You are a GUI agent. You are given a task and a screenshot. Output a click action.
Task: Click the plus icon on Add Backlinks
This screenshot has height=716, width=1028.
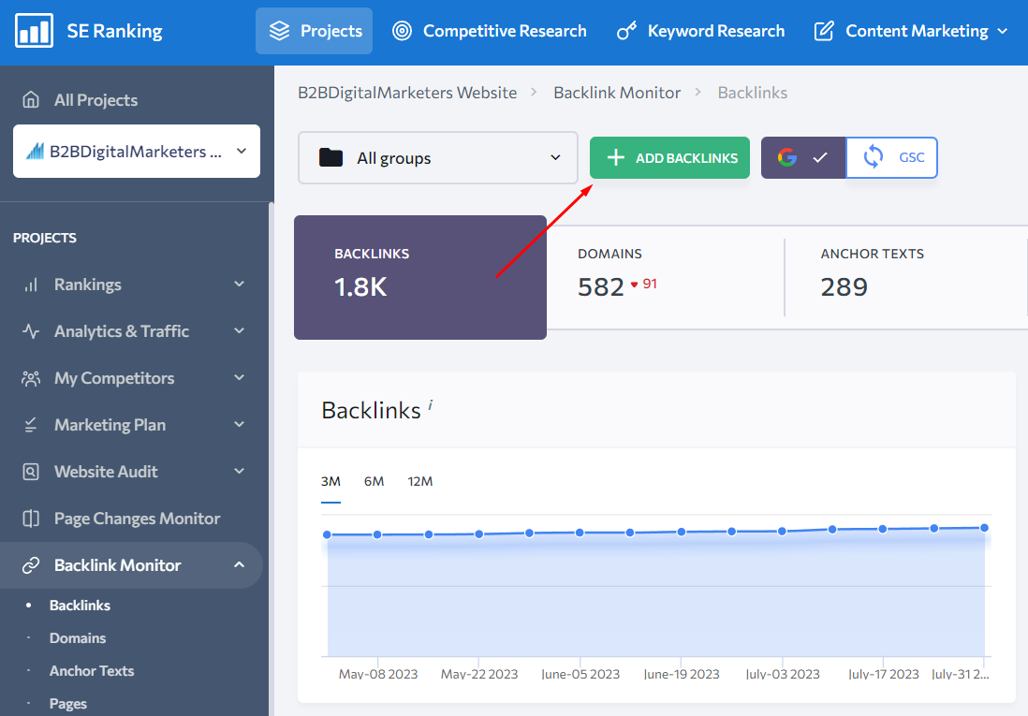click(616, 157)
